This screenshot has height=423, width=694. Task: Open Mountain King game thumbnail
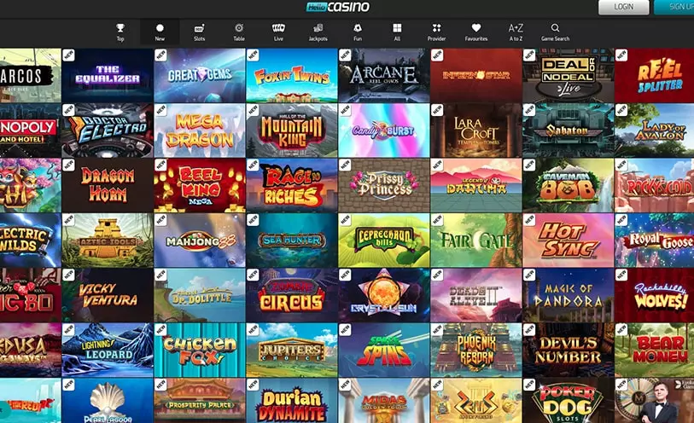coord(292,130)
